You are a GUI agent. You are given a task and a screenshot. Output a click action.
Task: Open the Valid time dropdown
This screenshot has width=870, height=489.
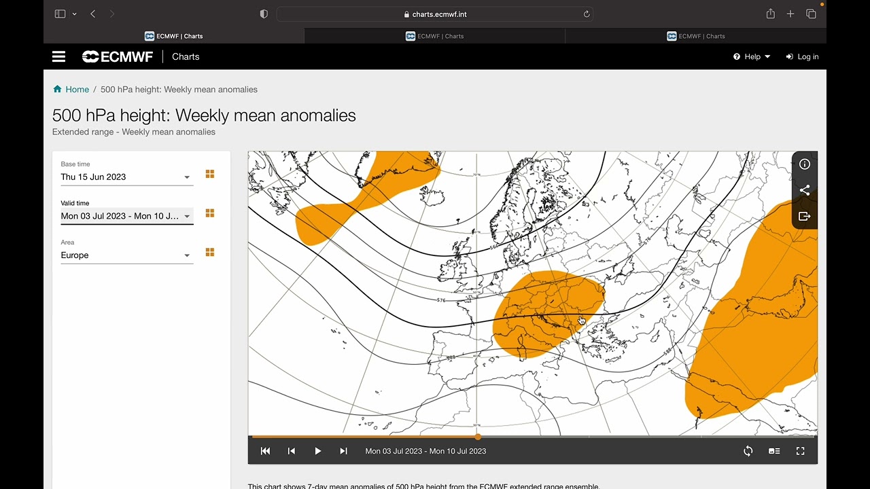click(126, 216)
